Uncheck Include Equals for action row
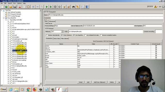 [156, 46]
